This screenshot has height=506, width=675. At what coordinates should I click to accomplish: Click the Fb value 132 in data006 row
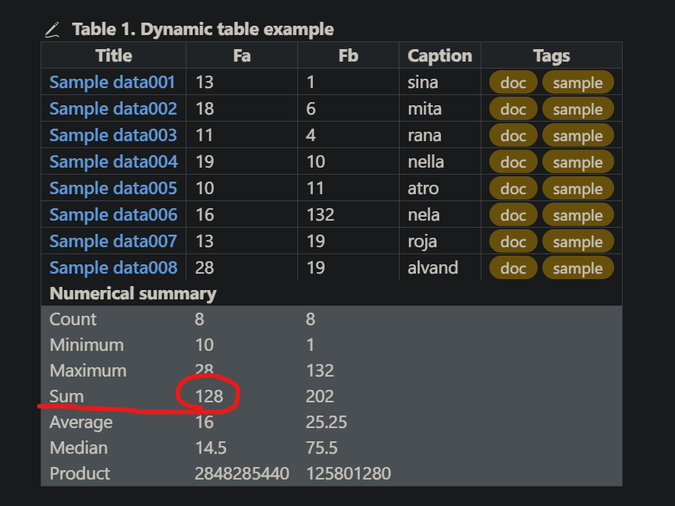point(320,214)
